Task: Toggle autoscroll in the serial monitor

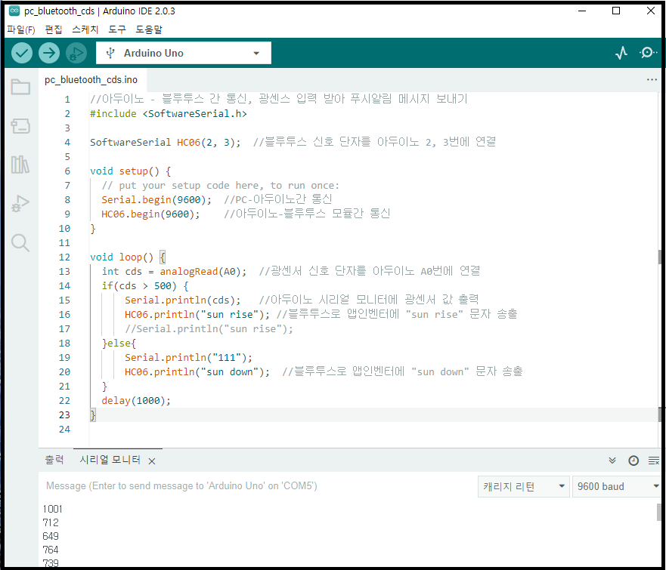Action: (612, 461)
